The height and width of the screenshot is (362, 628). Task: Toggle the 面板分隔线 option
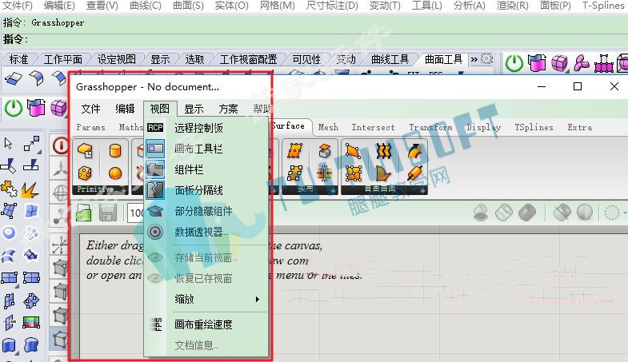(206, 190)
